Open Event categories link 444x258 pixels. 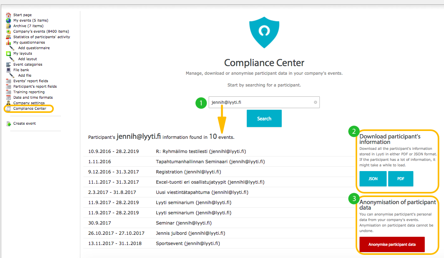tap(28, 64)
